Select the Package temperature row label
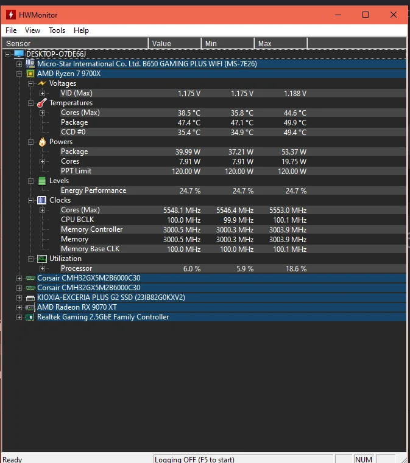The height and width of the screenshot is (463, 410). point(74,122)
